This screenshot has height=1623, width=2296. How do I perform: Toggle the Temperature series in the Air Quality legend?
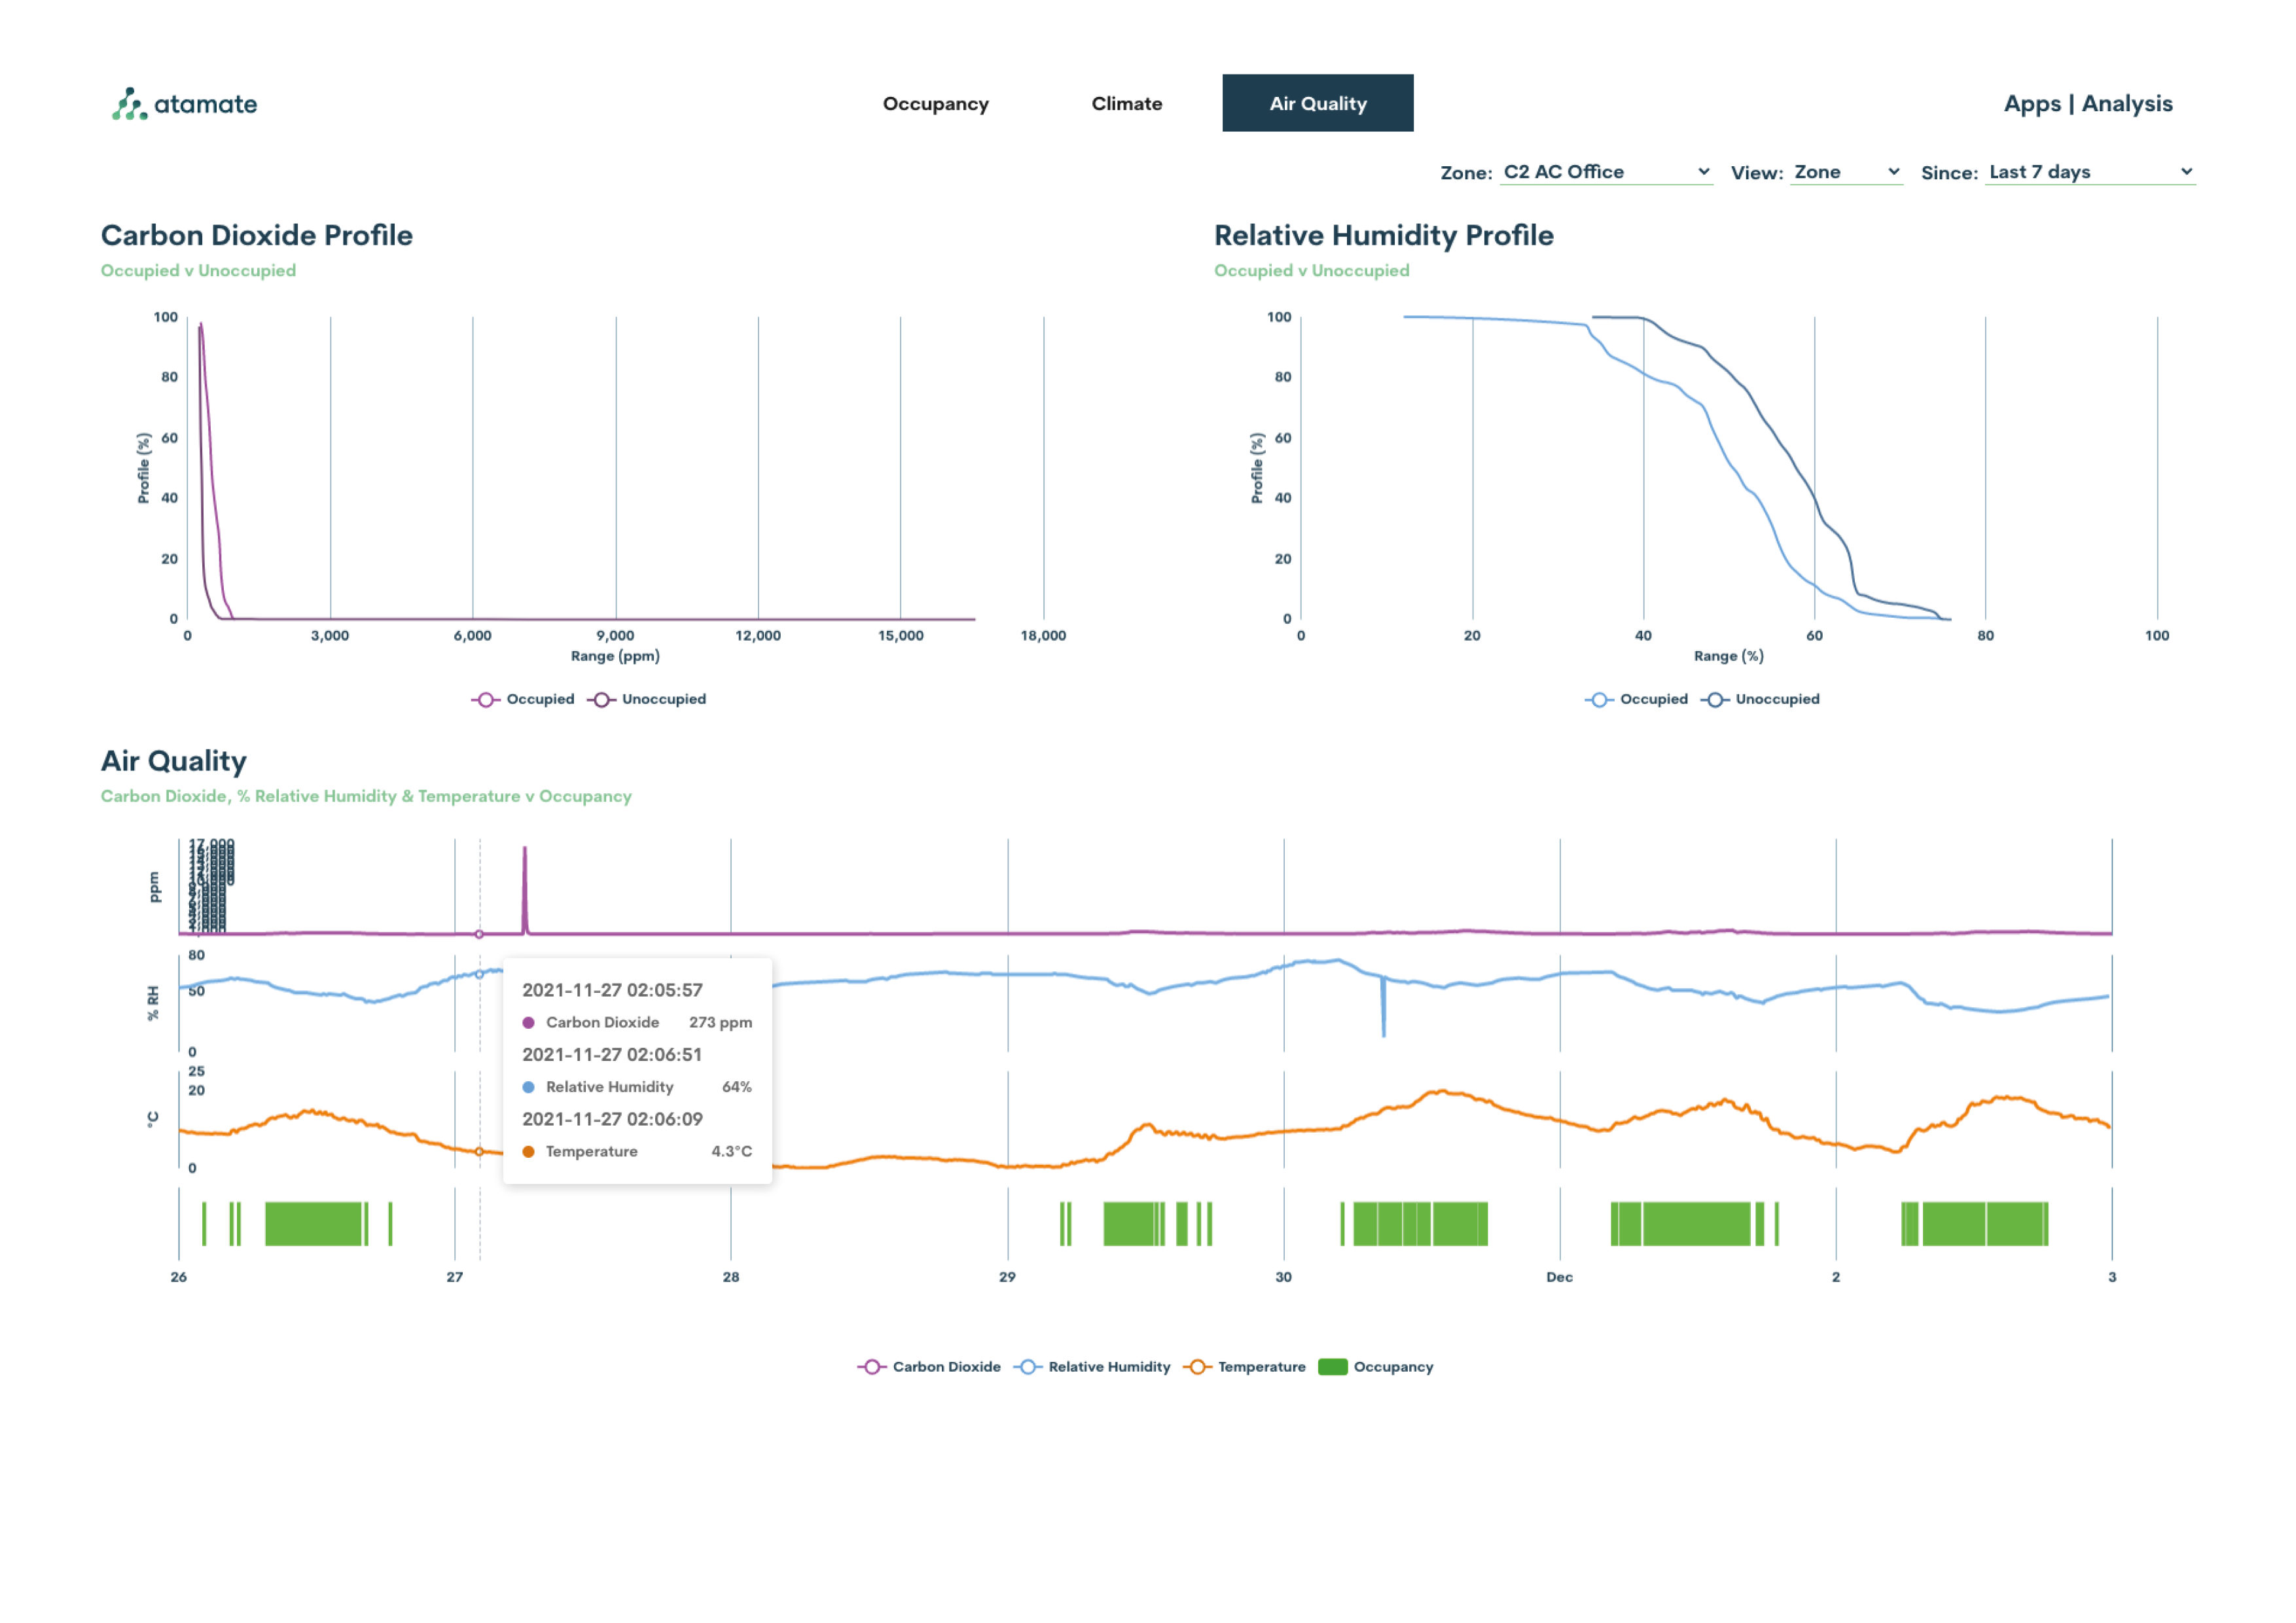pos(1244,1367)
